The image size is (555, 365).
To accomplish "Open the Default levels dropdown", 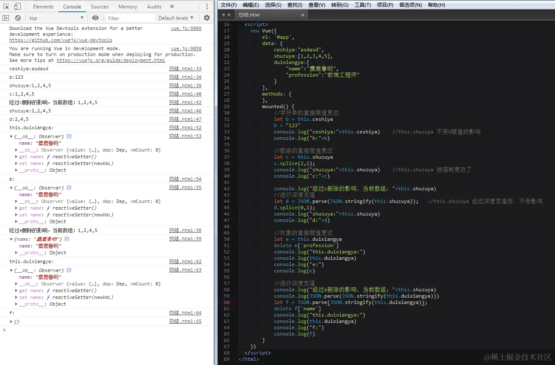I will (176, 18).
